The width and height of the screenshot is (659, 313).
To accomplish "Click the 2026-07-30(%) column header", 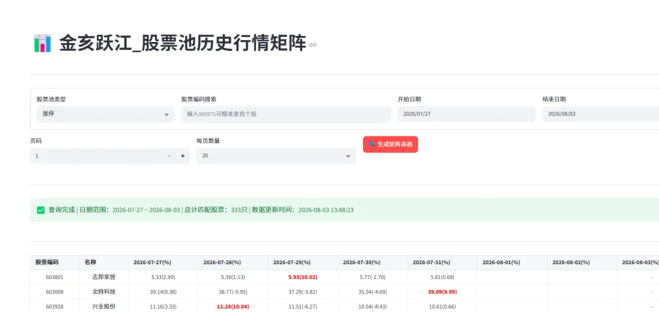I will coord(372,262).
